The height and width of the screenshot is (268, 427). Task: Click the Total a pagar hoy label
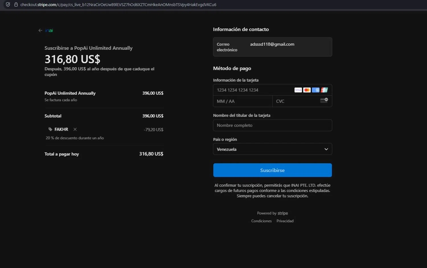[61, 154]
